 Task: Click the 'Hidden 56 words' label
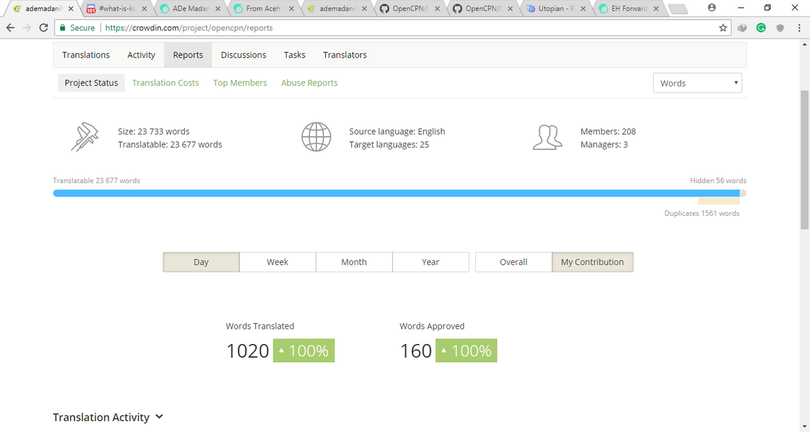[718, 181]
